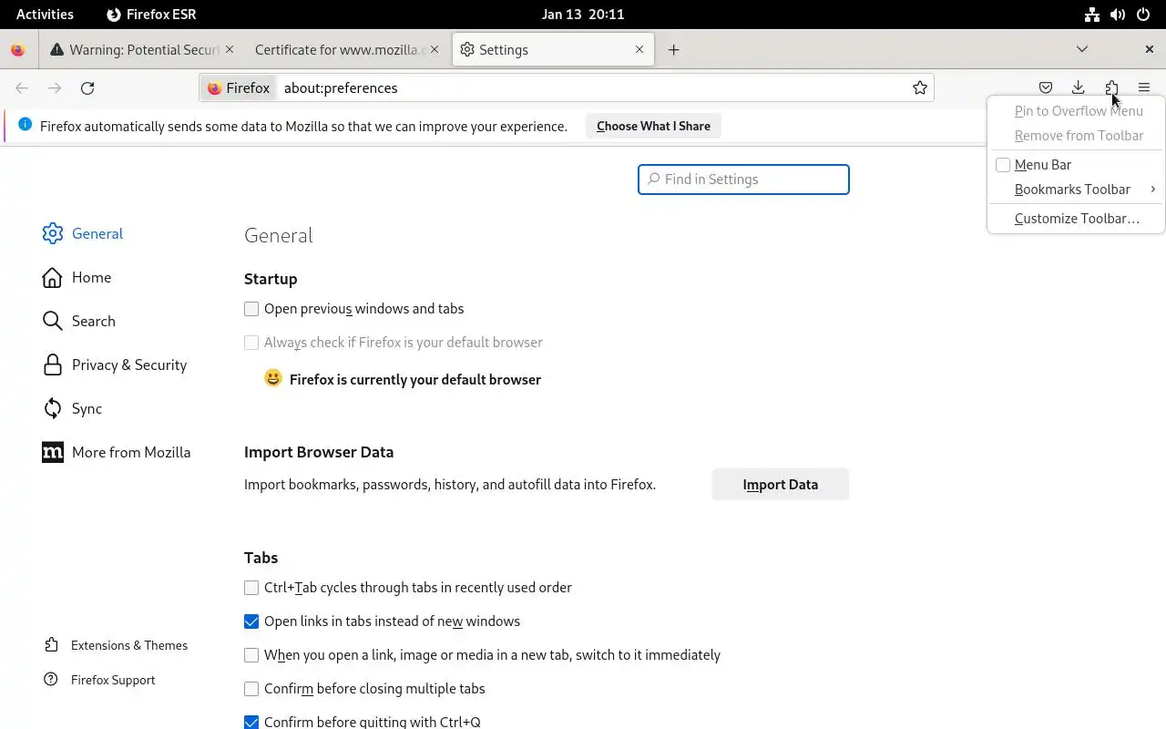Open the Home settings category
This screenshot has width=1166, height=729.
(91, 278)
